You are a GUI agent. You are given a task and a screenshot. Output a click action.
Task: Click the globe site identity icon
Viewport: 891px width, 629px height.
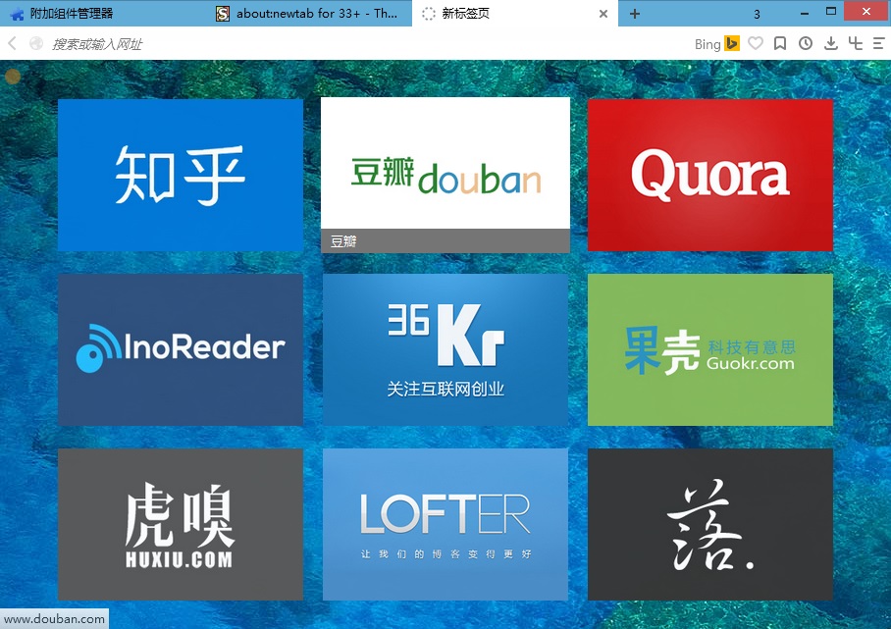pyautogui.click(x=36, y=44)
